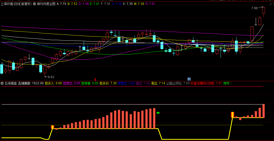Image resolution: width=274 pixels, height=141 pixels.
Task: Select the 短卖价: 0.00 readout
Action: coord(126,83)
